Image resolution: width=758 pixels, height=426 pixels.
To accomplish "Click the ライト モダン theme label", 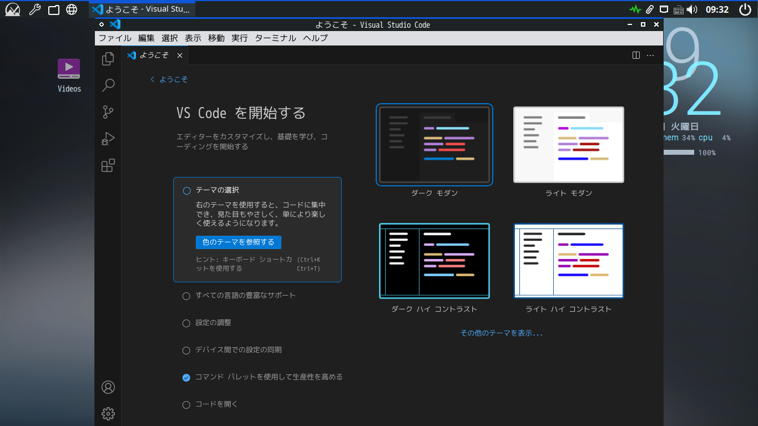I will point(569,194).
